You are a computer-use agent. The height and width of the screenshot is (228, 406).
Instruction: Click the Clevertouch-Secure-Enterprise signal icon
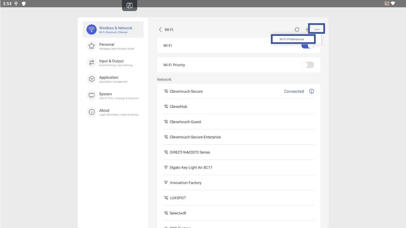[x=166, y=137]
